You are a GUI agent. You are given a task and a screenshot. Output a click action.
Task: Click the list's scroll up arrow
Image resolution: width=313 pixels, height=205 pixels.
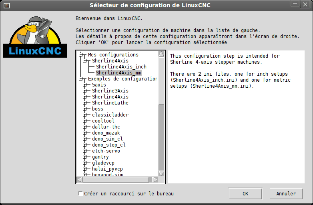[x=161, y=54]
